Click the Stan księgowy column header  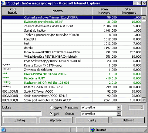(x=129, y=11)
